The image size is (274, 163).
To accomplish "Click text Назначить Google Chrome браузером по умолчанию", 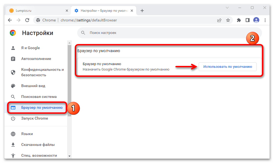I will click(x=126, y=69).
